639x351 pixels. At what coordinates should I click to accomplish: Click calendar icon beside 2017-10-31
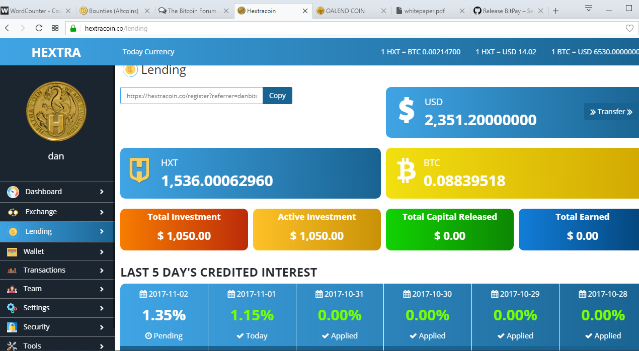(x=319, y=294)
